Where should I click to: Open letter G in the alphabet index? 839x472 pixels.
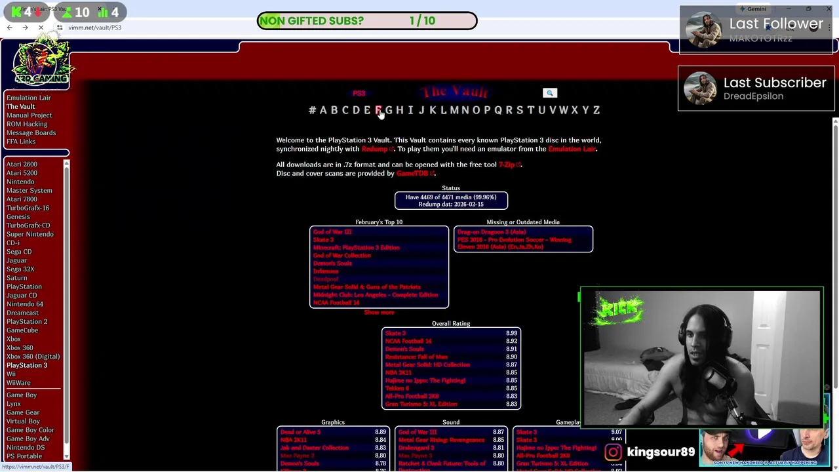coord(389,110)
